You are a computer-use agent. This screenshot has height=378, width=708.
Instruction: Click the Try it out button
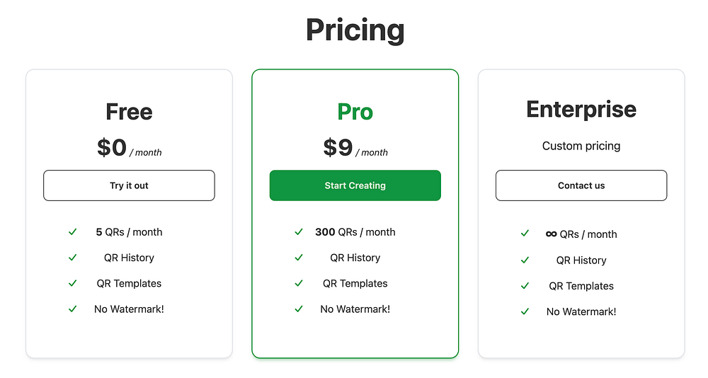coord(129,185)
